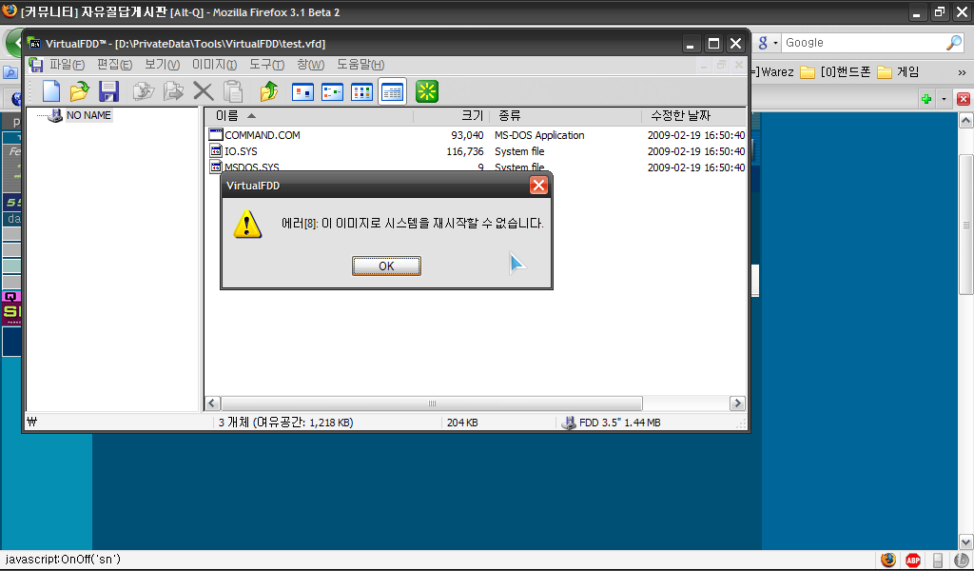The image size is (974, 571).
Task: Click the 3 개체 free space status text
Action: coord(285,423)
